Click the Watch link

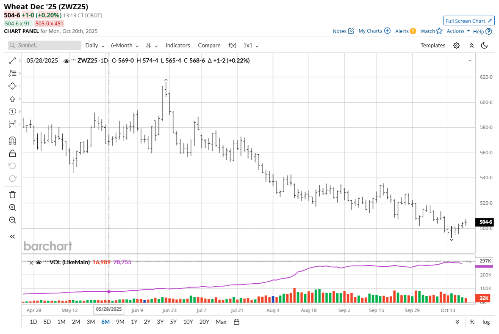[x=427, y=31]
